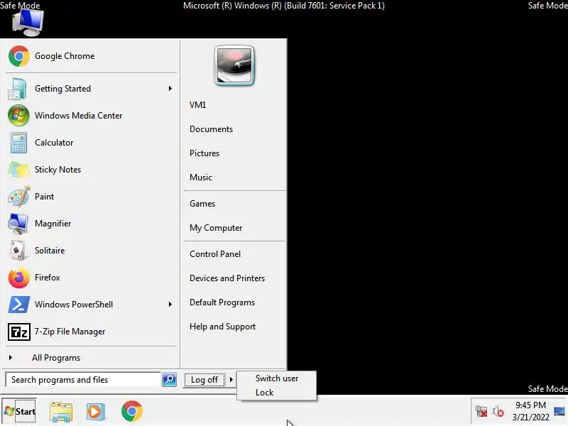The width and height of the screenshot is (568, 426).
Task: Click All Programs label
Action: (56, 358)
